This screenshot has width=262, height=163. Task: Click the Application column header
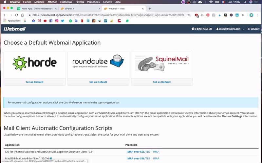point(12,145)
